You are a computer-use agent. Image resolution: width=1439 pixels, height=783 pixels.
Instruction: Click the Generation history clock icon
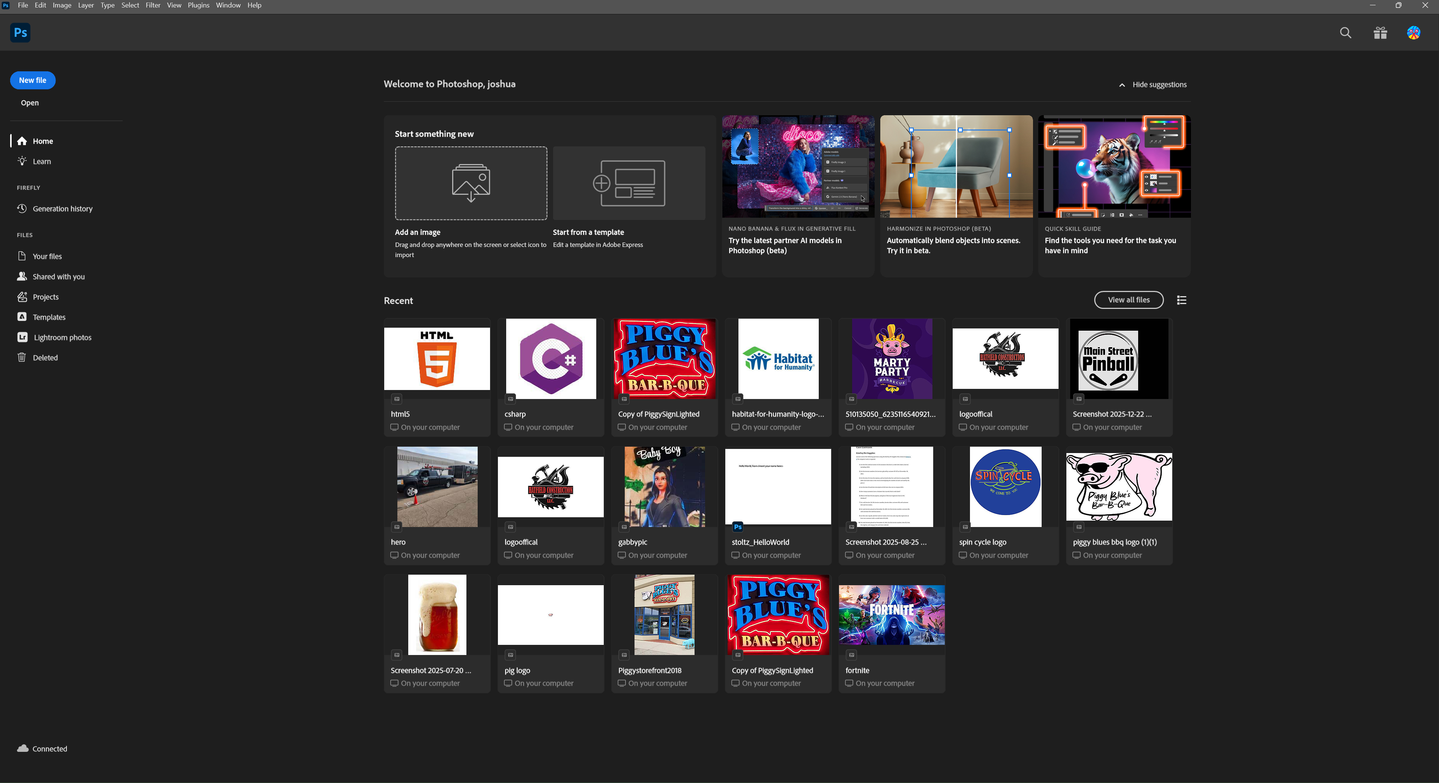22,208
